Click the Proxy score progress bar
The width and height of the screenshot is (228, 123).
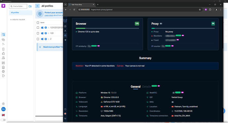point(183,28)
